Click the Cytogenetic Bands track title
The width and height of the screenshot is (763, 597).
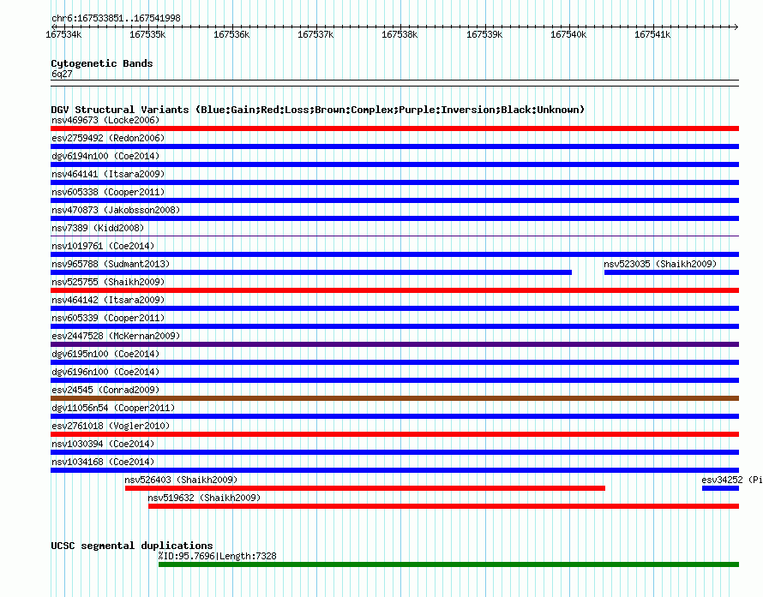(102, 63)
